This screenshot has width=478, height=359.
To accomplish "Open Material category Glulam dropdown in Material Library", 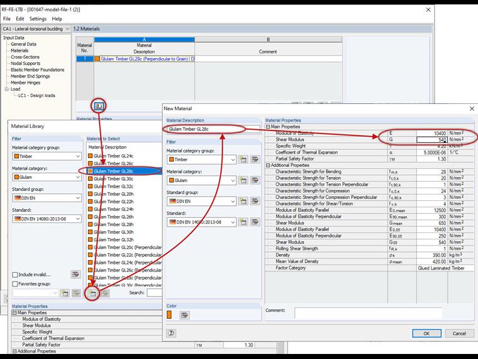I will point(78,177).
